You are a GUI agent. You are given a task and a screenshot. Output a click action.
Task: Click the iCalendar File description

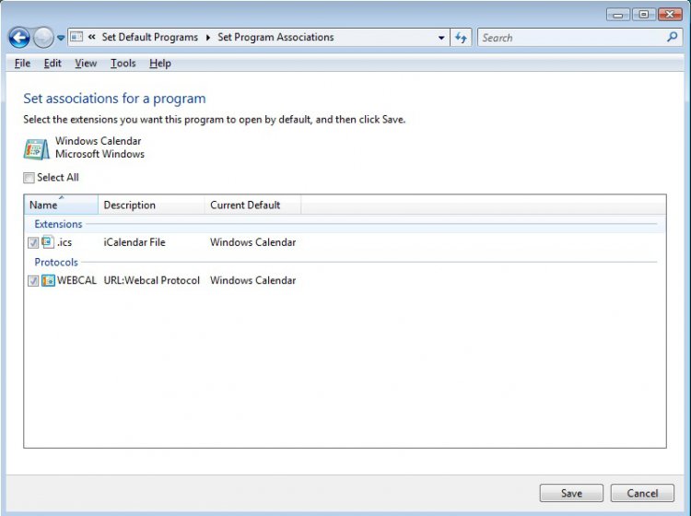(135, 242)
